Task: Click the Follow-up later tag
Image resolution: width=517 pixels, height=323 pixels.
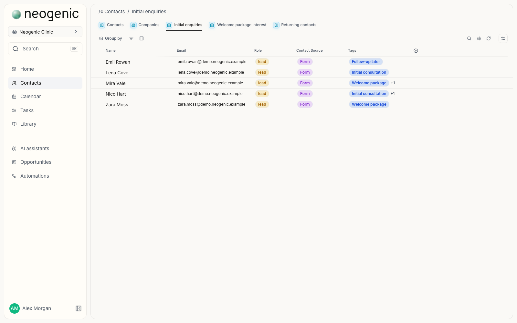Action: (x=366, y=62)
